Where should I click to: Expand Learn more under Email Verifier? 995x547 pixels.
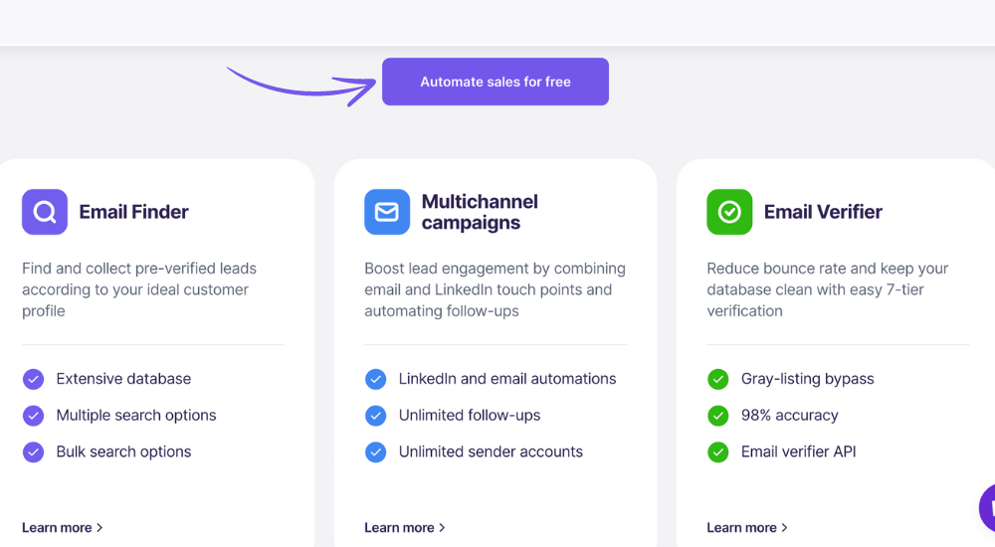746,528
